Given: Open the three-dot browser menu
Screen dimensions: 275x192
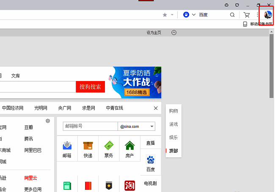Looking at the screenshot, I should pyautogui.click(x=257, y=15).
